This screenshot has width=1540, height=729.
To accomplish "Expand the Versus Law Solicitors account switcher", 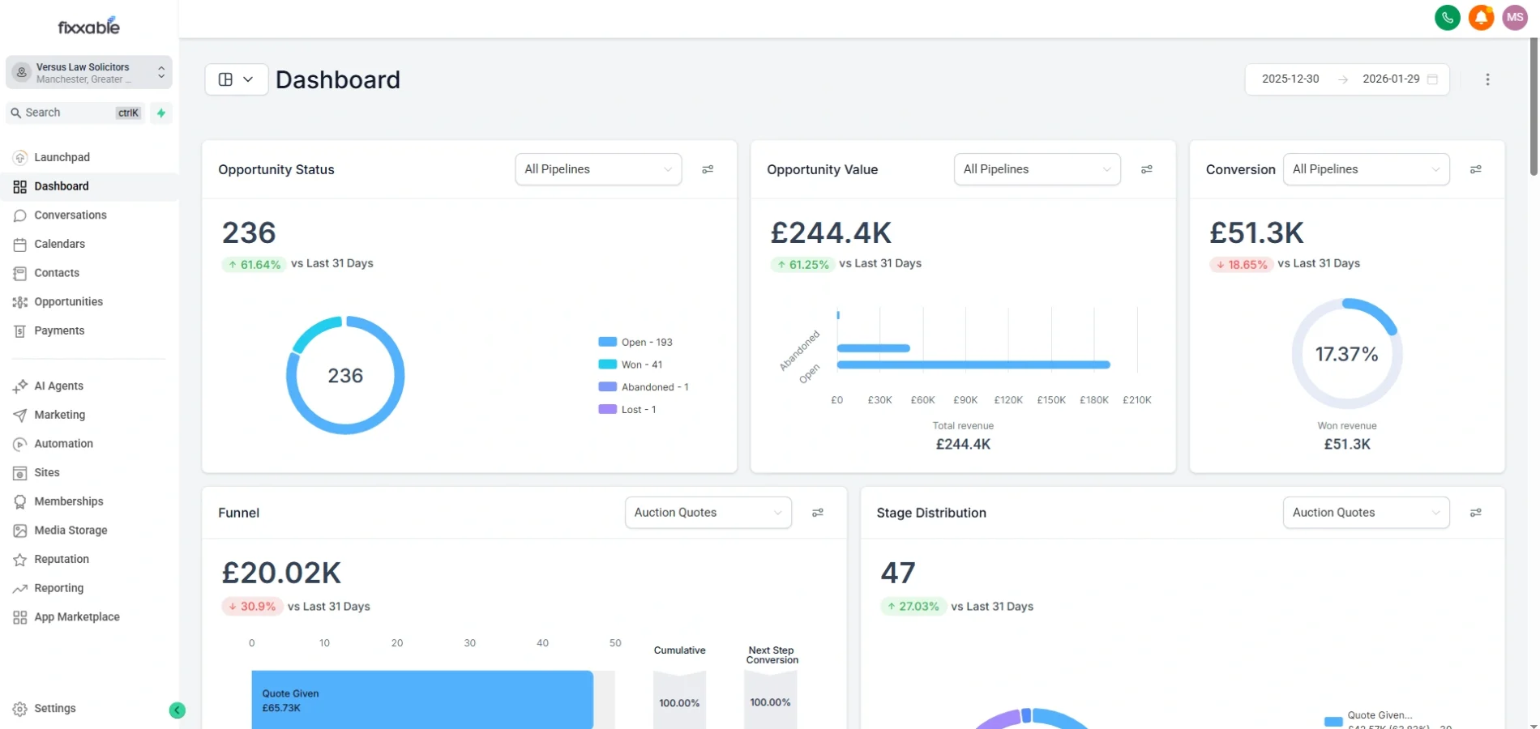I will [x=89, y=73].
